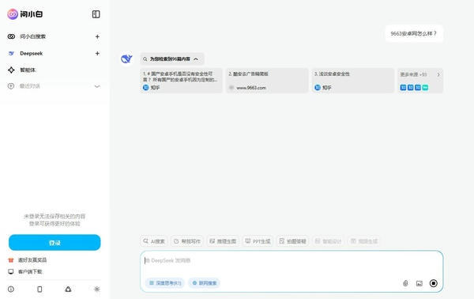Screen dimensions: 474x299
Task: Select the PPT生成 chip
Action: pyautogui.click(x=258, y=241)
